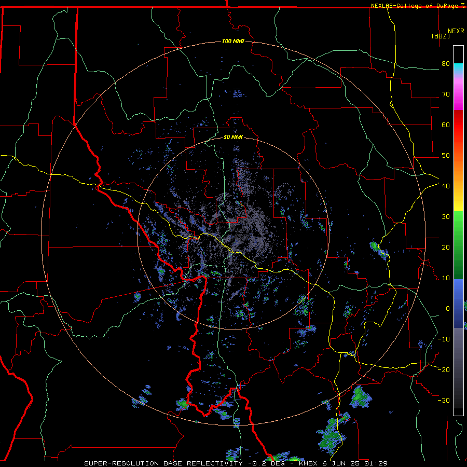Click the magenta band of reflectivity color bar
The height and width of the screenshot is (467, 467).
458,95
